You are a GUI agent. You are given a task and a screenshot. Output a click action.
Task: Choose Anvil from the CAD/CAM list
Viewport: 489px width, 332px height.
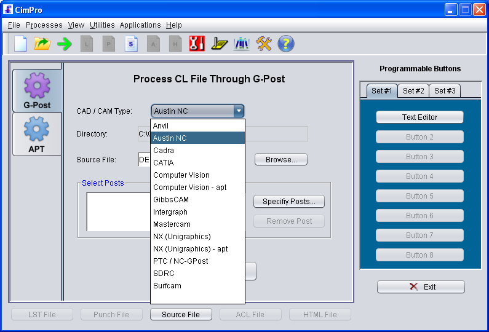point(197,125)
